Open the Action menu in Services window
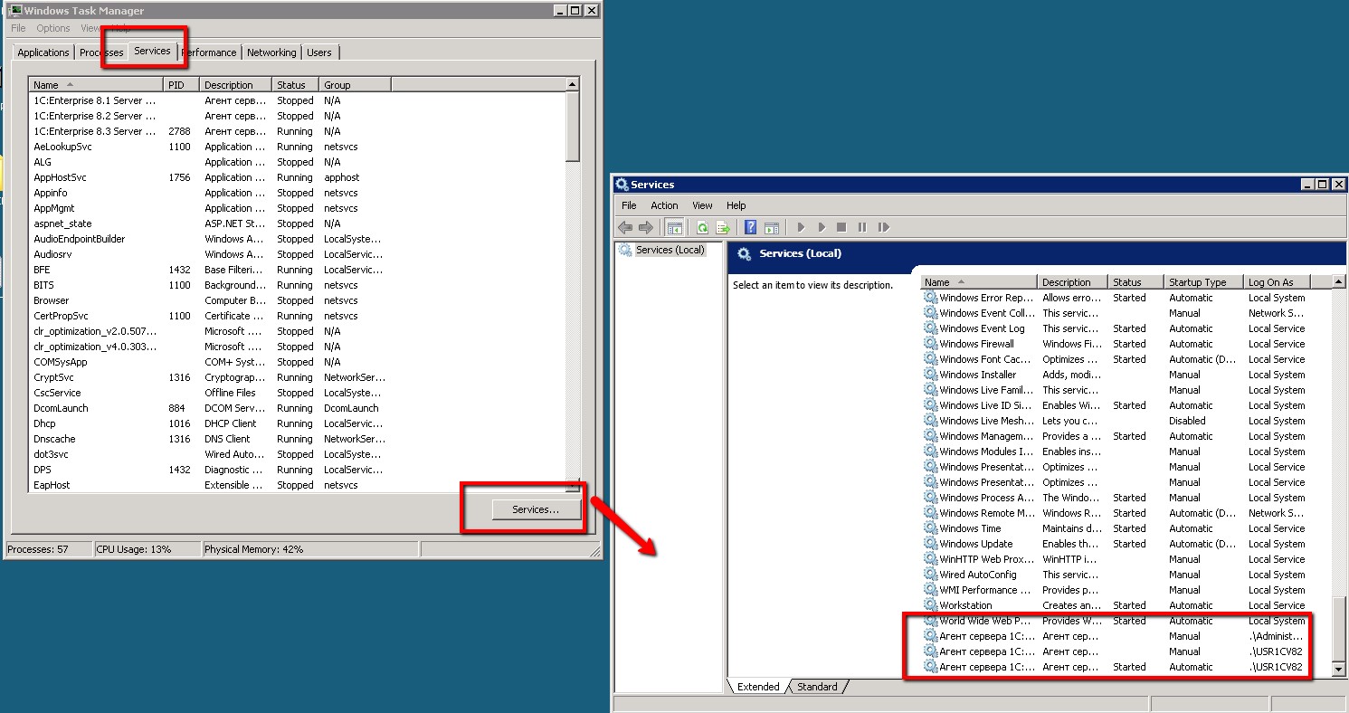The image size is (1349, 713). pos(664,205)
